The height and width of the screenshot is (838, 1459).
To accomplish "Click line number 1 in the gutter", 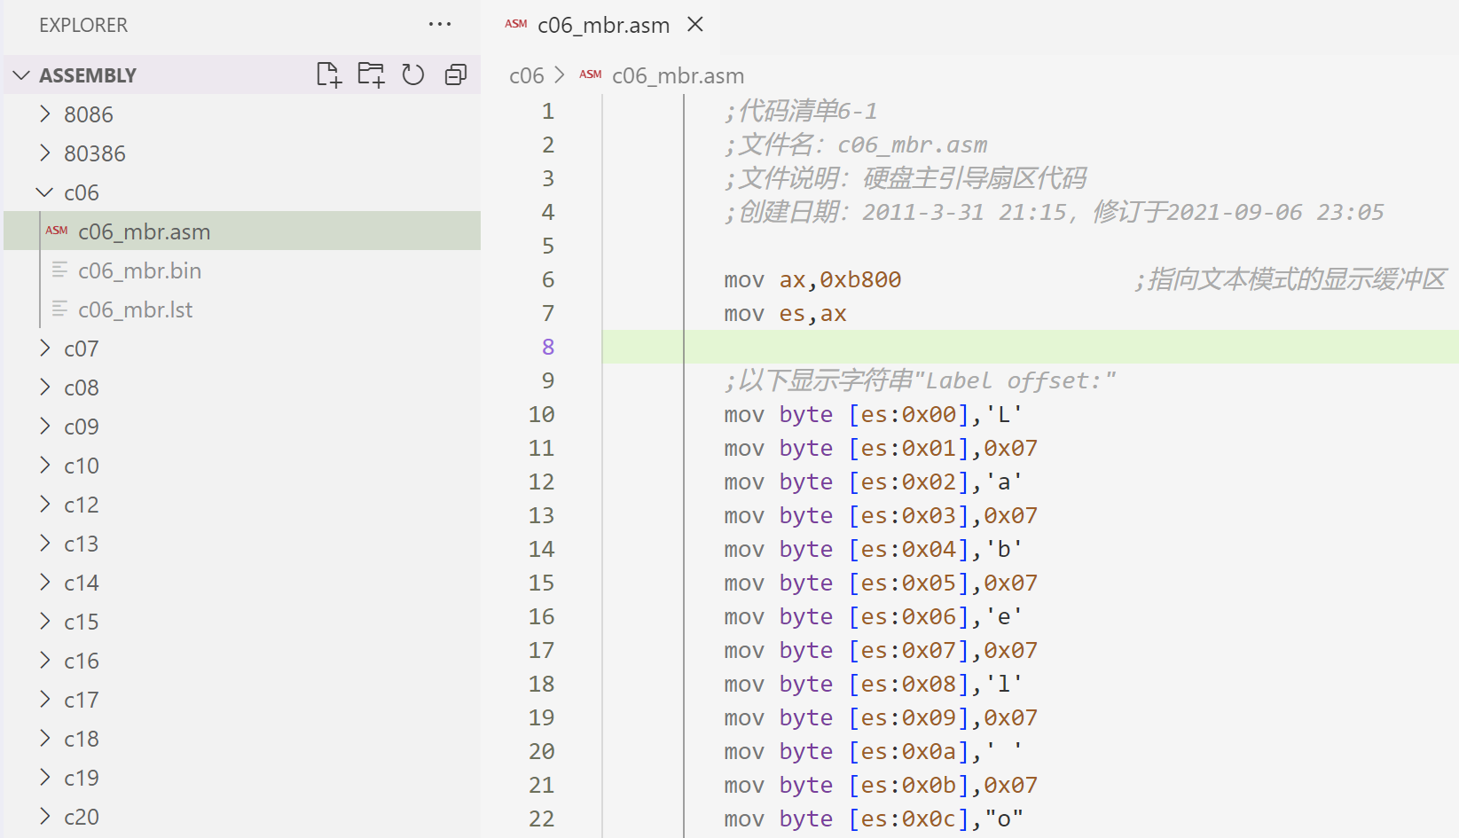I will tap(548, 111).
